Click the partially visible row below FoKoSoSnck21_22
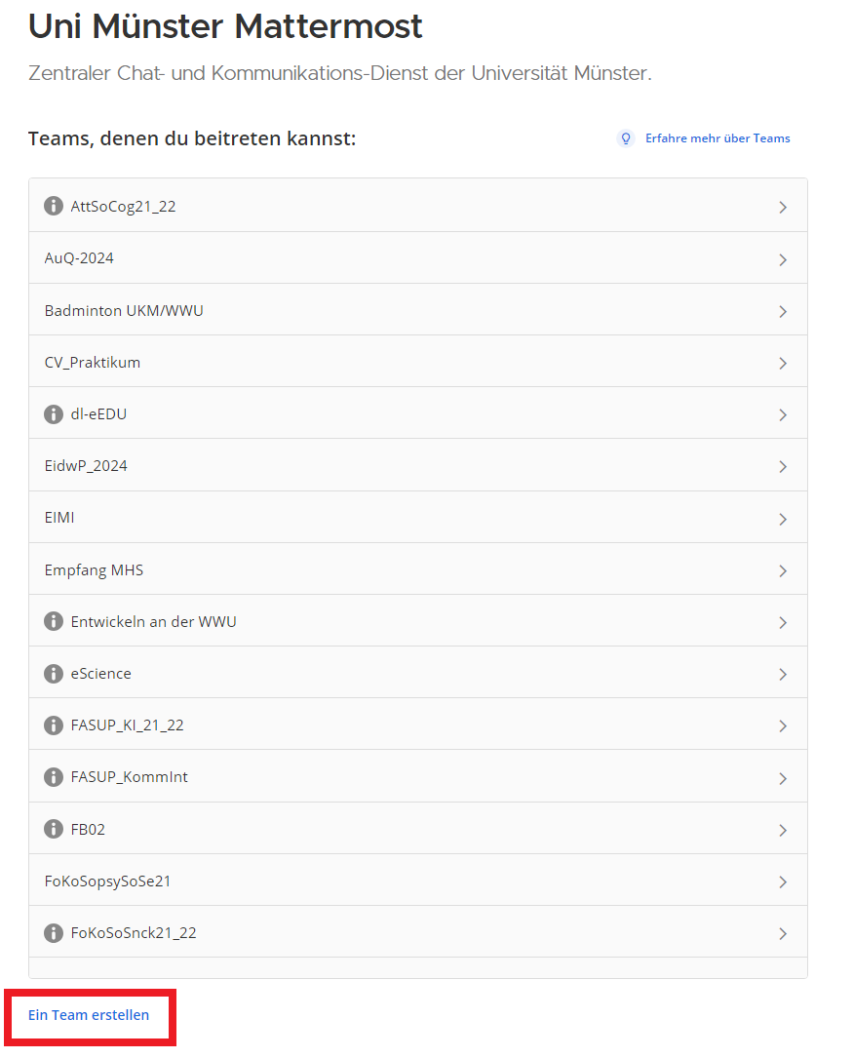 pyautogui.click(x=417, y=967)
